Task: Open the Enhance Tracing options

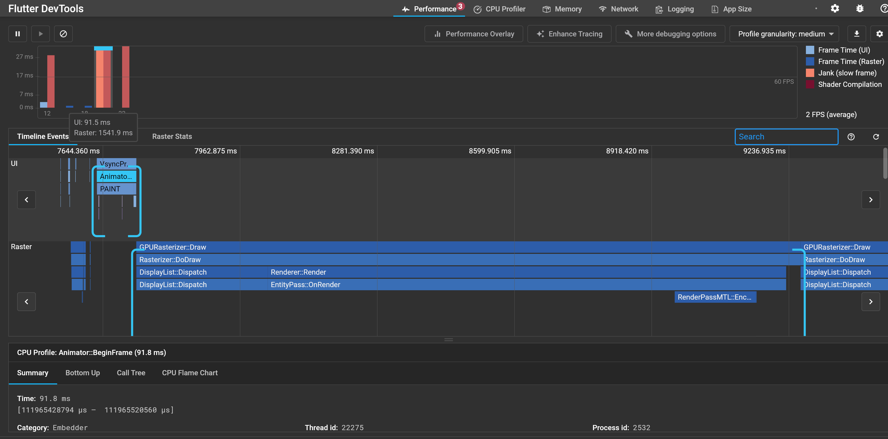Action: (x=569, y=34)
